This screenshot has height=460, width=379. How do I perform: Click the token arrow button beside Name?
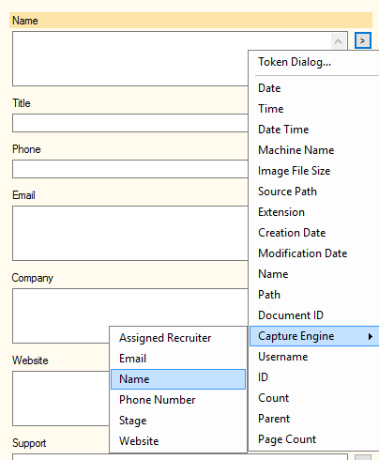pyautogui.click(x=363, y=40)
